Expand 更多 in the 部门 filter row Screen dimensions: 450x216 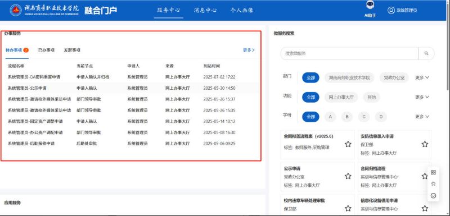(x=422, y=77)
